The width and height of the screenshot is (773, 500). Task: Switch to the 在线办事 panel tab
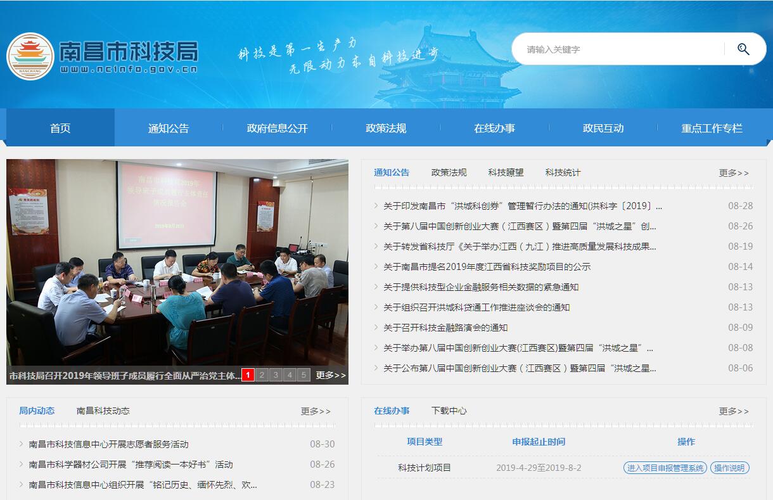point(392,411)
